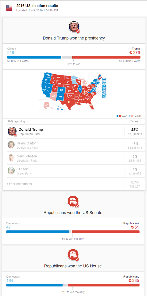Image resolution: width=147 pixels, height=296 pixels.
Task: Click the US flag icon in header
Action: coord(9,7)
